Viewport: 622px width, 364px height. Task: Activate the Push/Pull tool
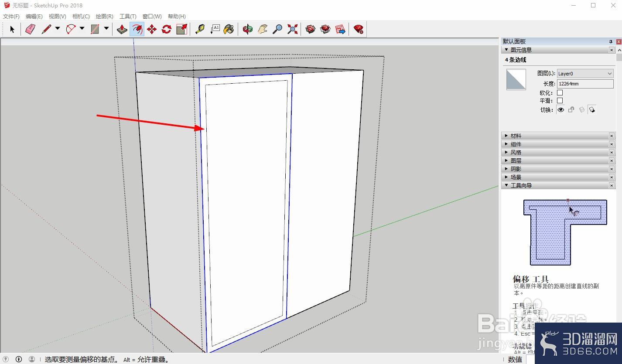pos(122,29)
